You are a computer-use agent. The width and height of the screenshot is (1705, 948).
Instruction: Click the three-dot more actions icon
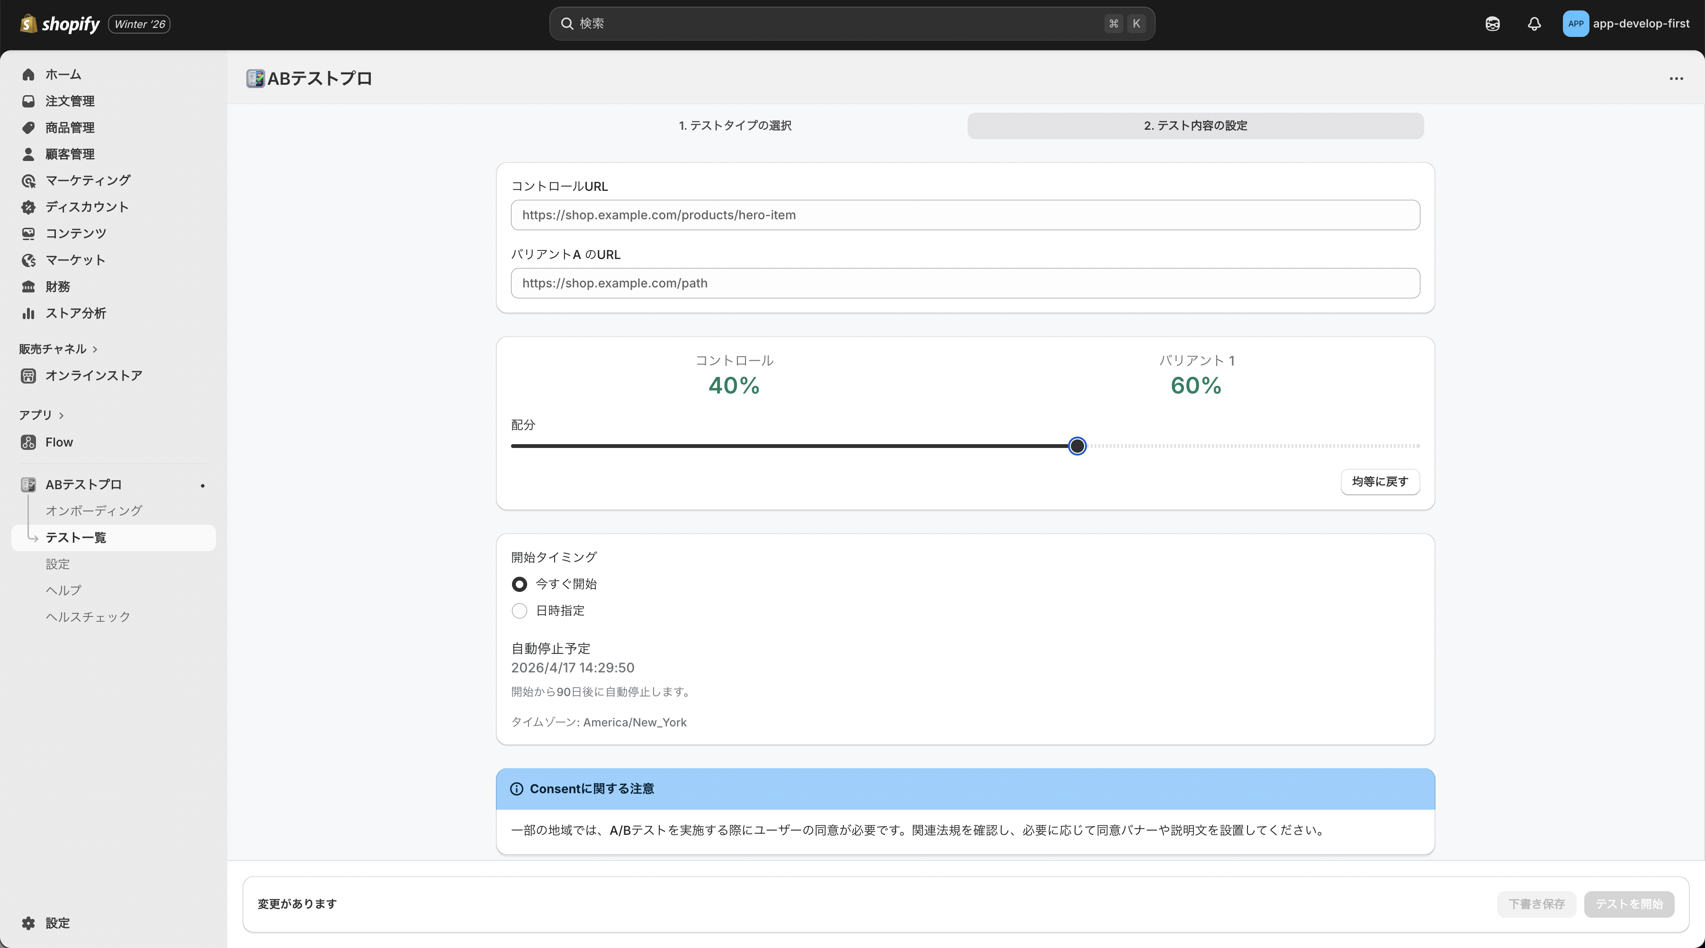click(1676, 79)
